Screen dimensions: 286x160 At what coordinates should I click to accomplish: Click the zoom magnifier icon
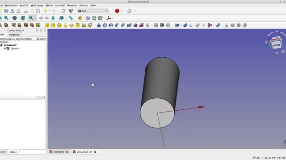(x=6, y=18)
